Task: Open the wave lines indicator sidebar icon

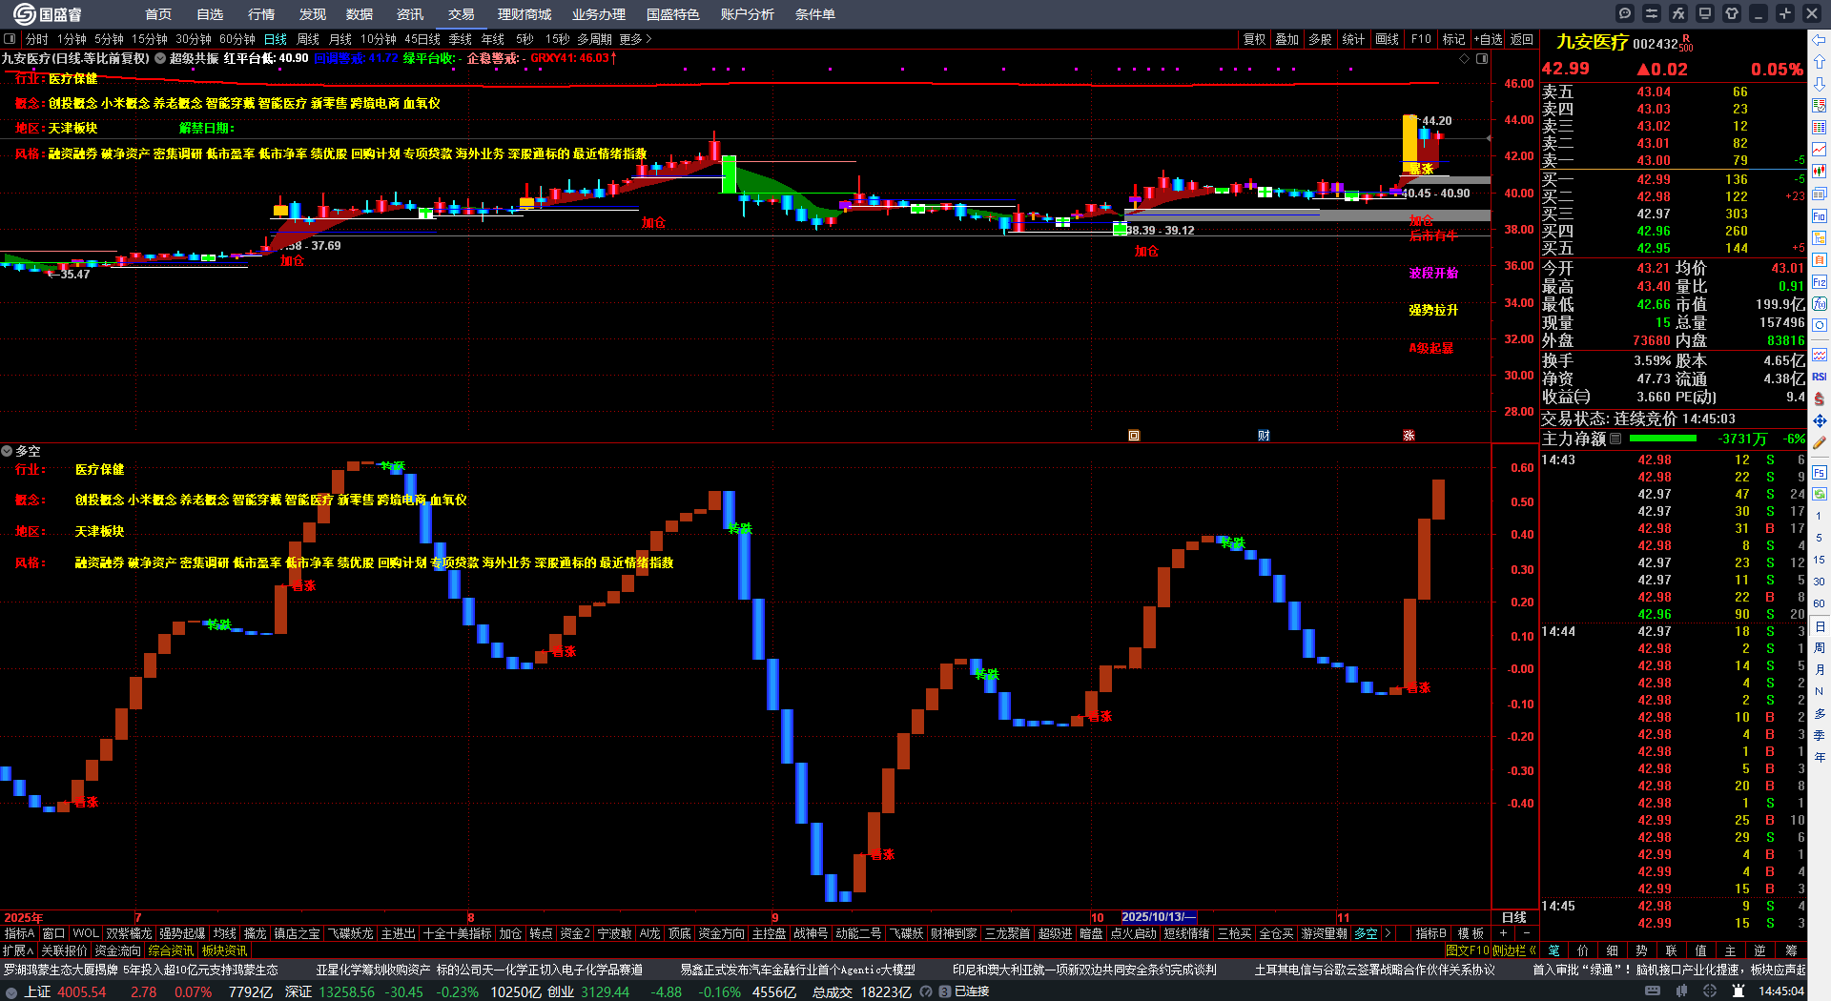Action: 1820,355
